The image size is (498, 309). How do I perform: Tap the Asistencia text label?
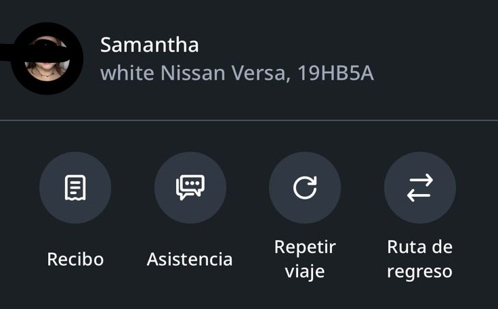pos(190,259)
